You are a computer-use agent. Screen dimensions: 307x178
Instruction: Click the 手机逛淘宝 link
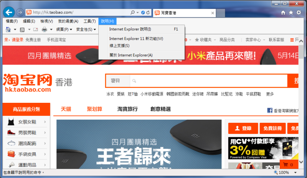point(56,40)
